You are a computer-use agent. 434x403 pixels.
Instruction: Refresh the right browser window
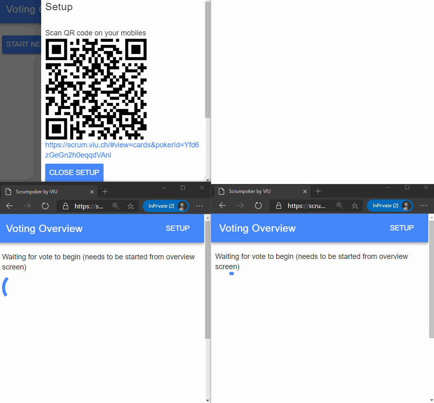pos(258,206)
